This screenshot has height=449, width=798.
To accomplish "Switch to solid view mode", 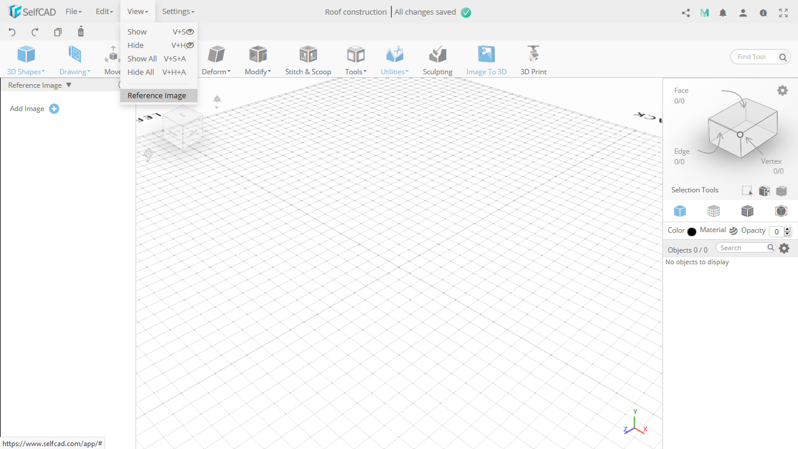I will [680, 211].
